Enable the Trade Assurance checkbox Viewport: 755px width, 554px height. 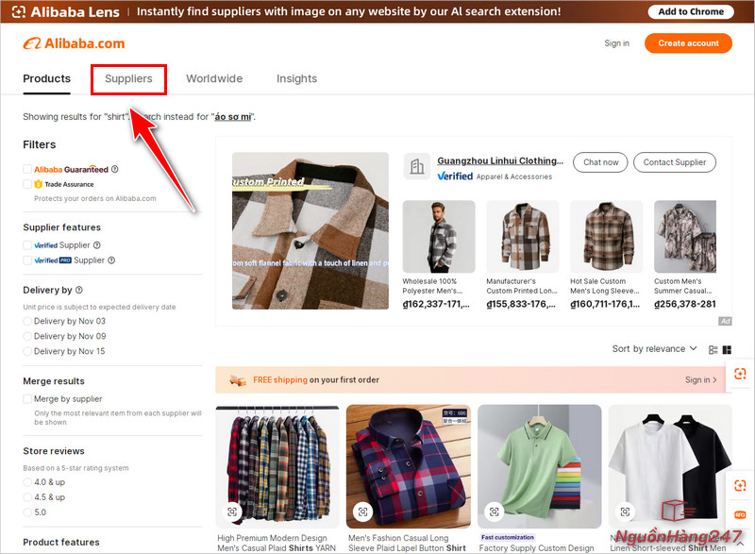pyautogui.click(x=27, y=184)
